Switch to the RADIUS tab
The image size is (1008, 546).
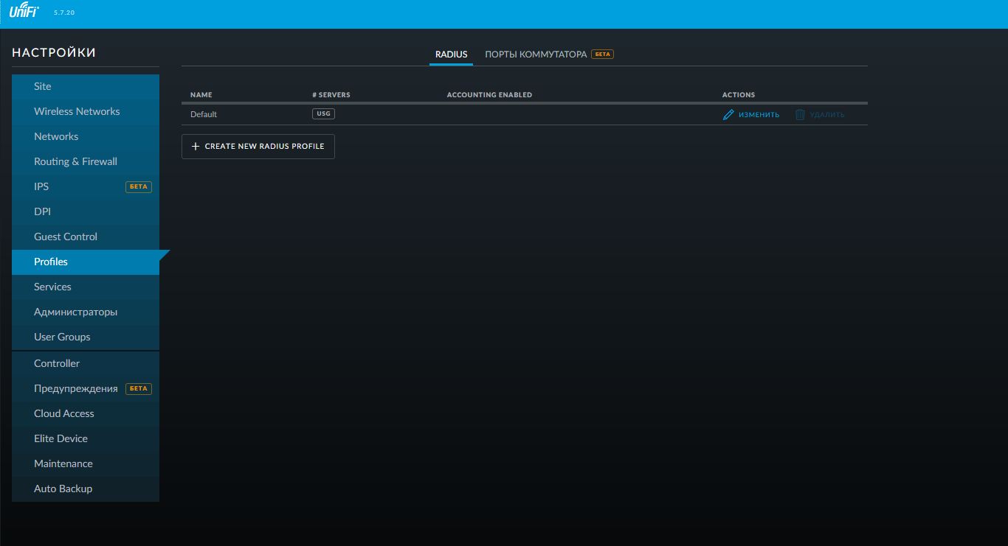click(x=451, y=55)
